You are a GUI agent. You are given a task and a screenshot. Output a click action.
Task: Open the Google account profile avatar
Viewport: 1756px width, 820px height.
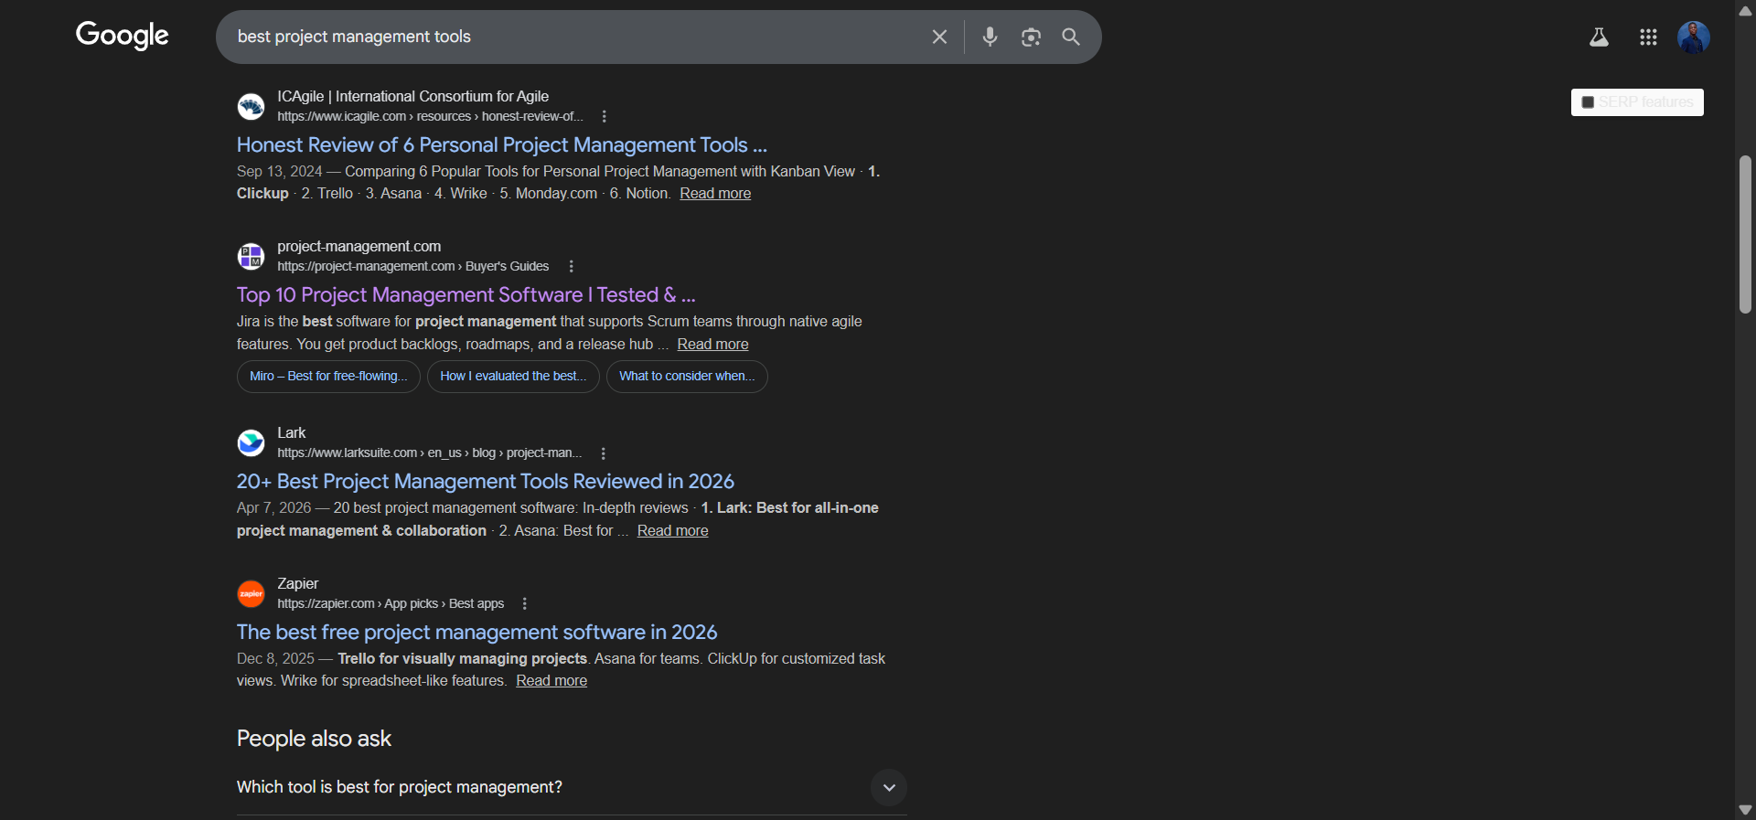coord(1694,37)
